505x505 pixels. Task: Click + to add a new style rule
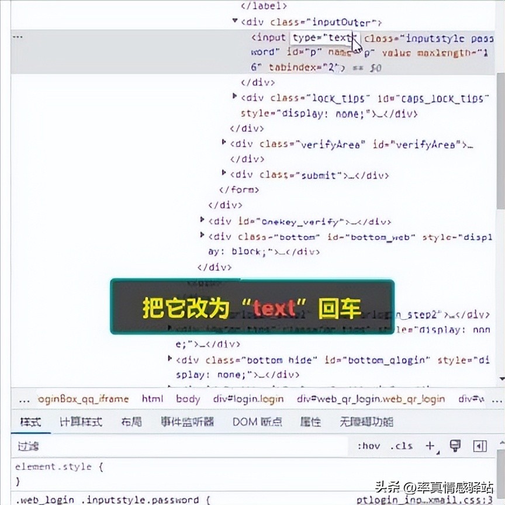pos(429,445)
